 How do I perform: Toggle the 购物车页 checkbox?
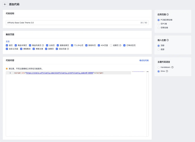click(86, 45)
